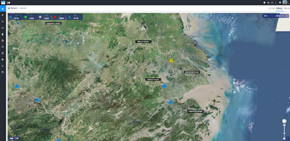Viewport: 290px width, 141px height.
Task: Click the fullscreen bracket icon in header
Action: [276, 3]
